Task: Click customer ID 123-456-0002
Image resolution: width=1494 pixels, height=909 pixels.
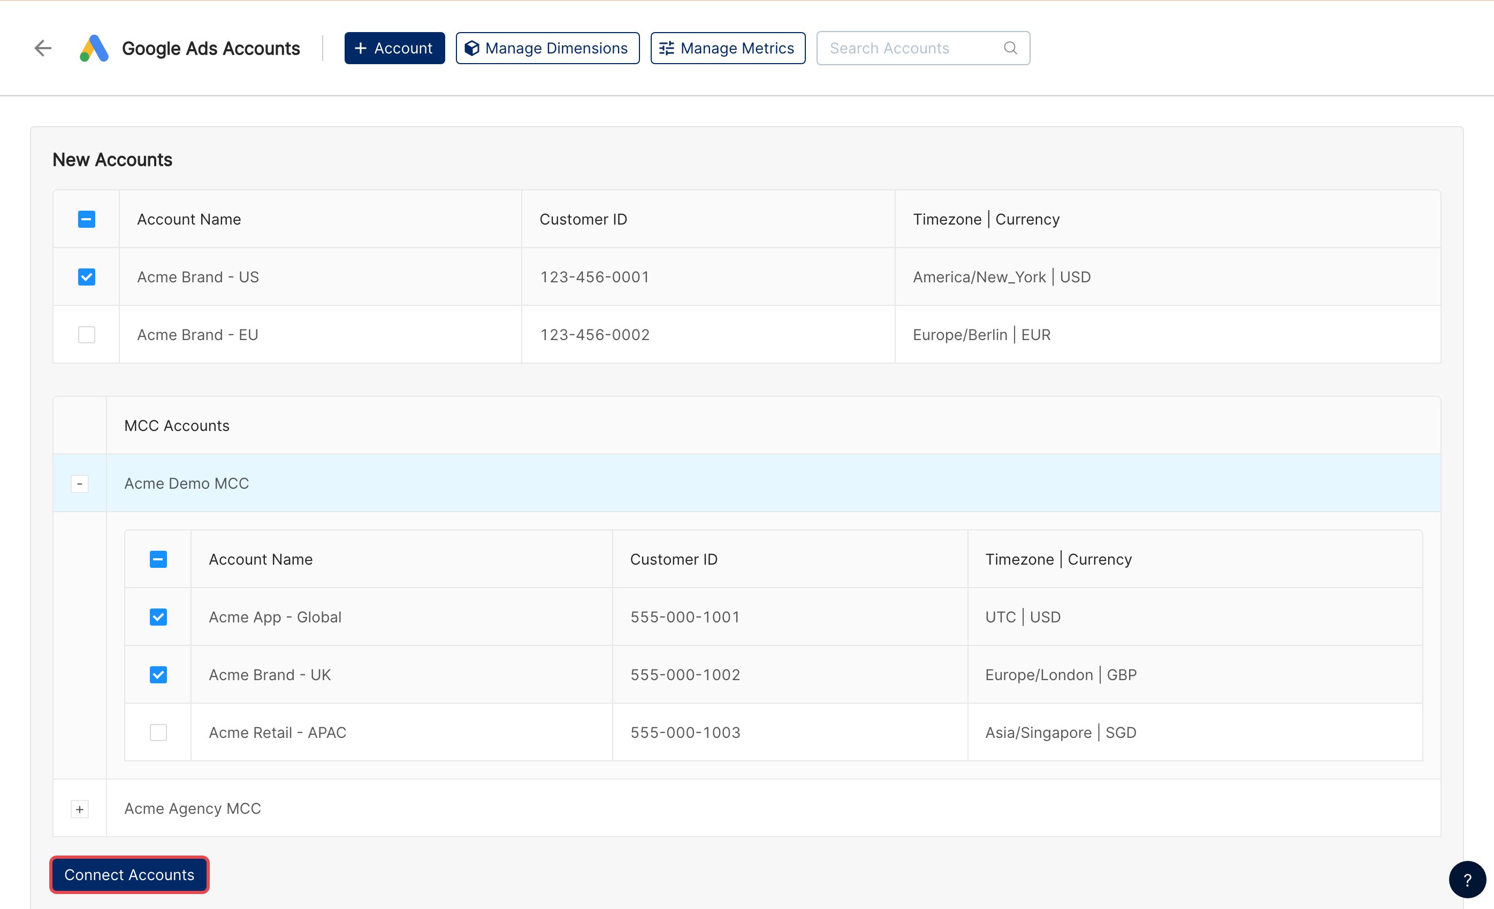Action: (595, 335)
